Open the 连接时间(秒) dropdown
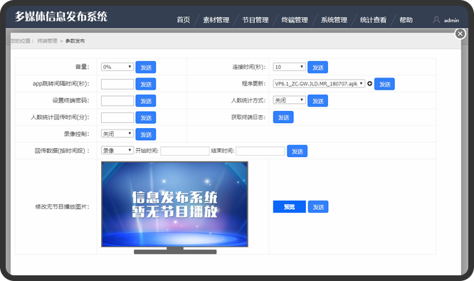The width and height of the screenshot is (474, 281). pyautogui.click(x=289, y=67)
